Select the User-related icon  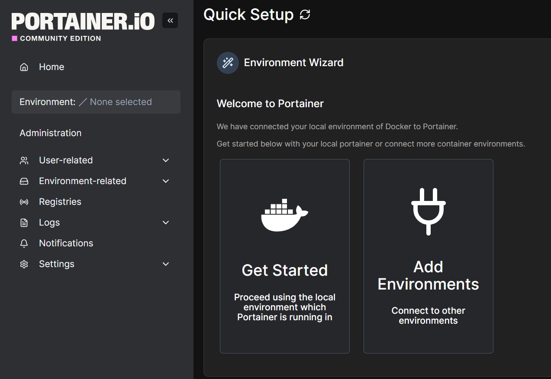tap(24, 160)
